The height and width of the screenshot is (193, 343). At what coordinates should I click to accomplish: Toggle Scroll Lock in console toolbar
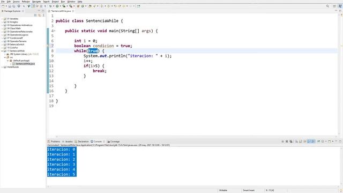301,142
